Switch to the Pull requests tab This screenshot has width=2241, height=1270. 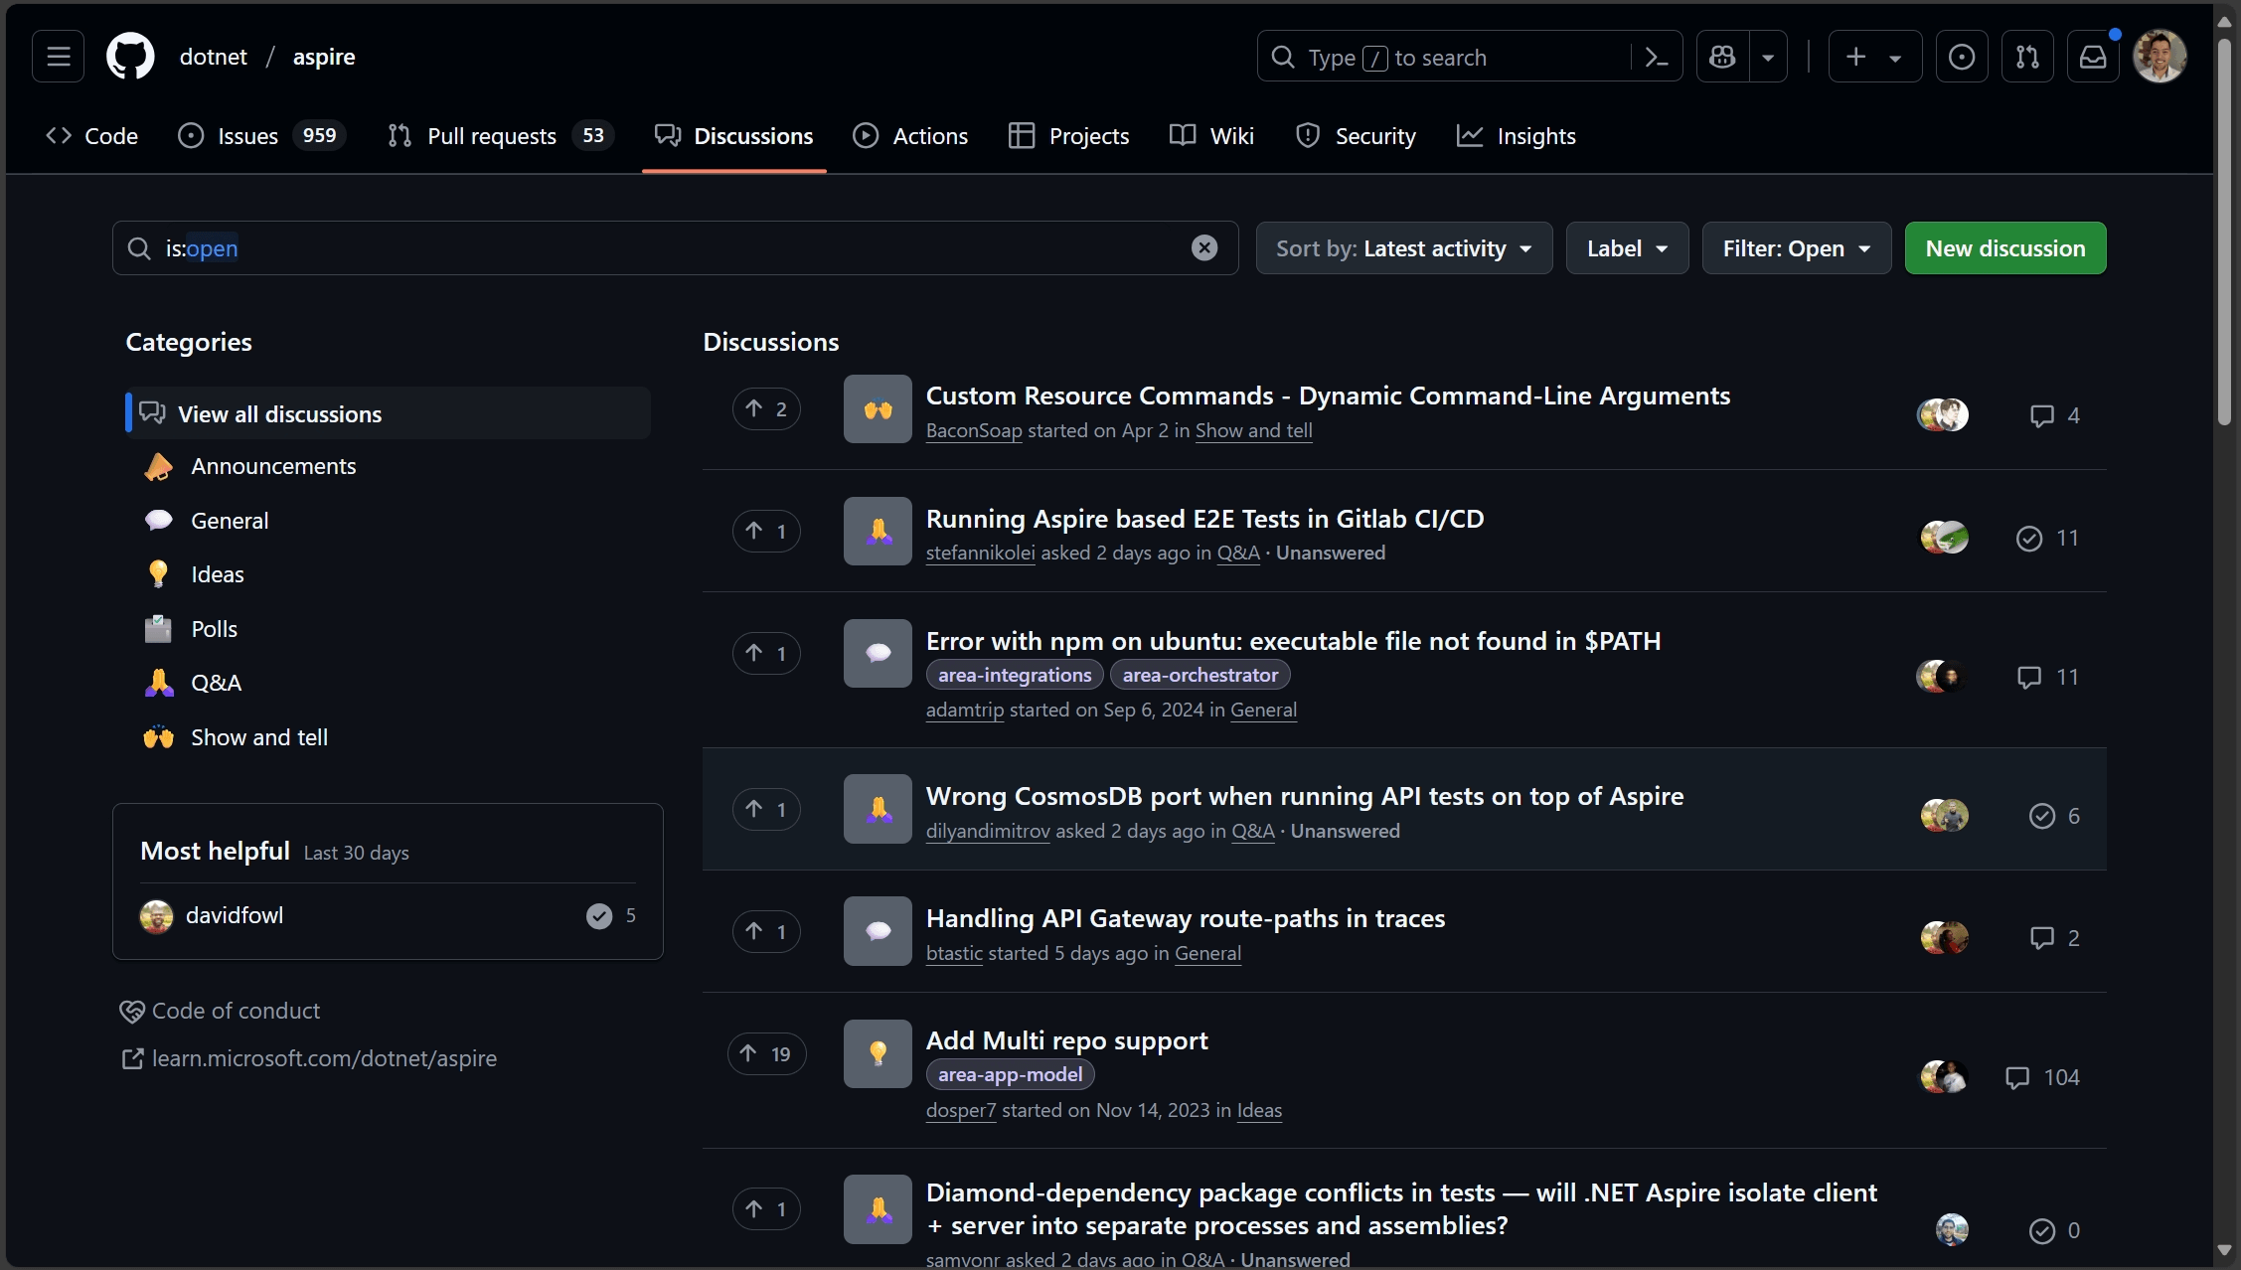pos(501,136)
